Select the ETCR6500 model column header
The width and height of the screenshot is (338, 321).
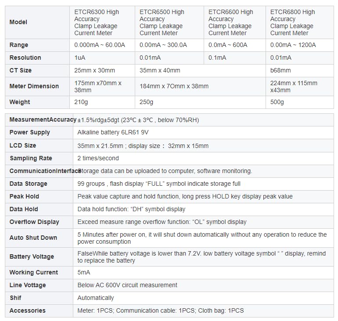click(169, 22)
